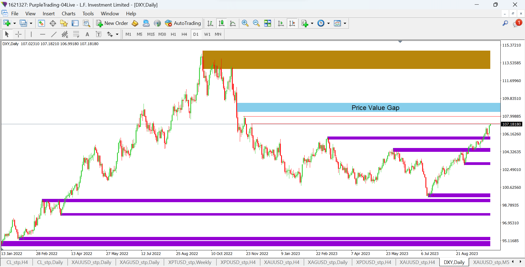Zoom out of the chart
The height and width of the screenshot is (267, 525).
tap(256, 23)
